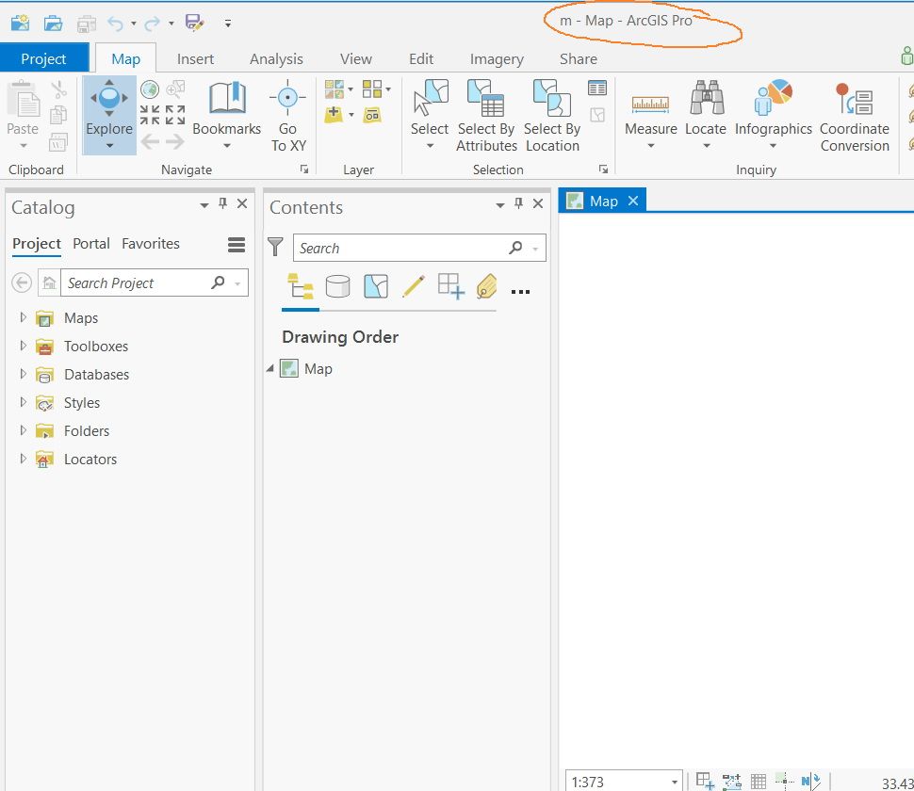This screenshot has width=914, height=791.
Task: Switch to the Favorites tab in Catalog
Action: coord(151,244)
